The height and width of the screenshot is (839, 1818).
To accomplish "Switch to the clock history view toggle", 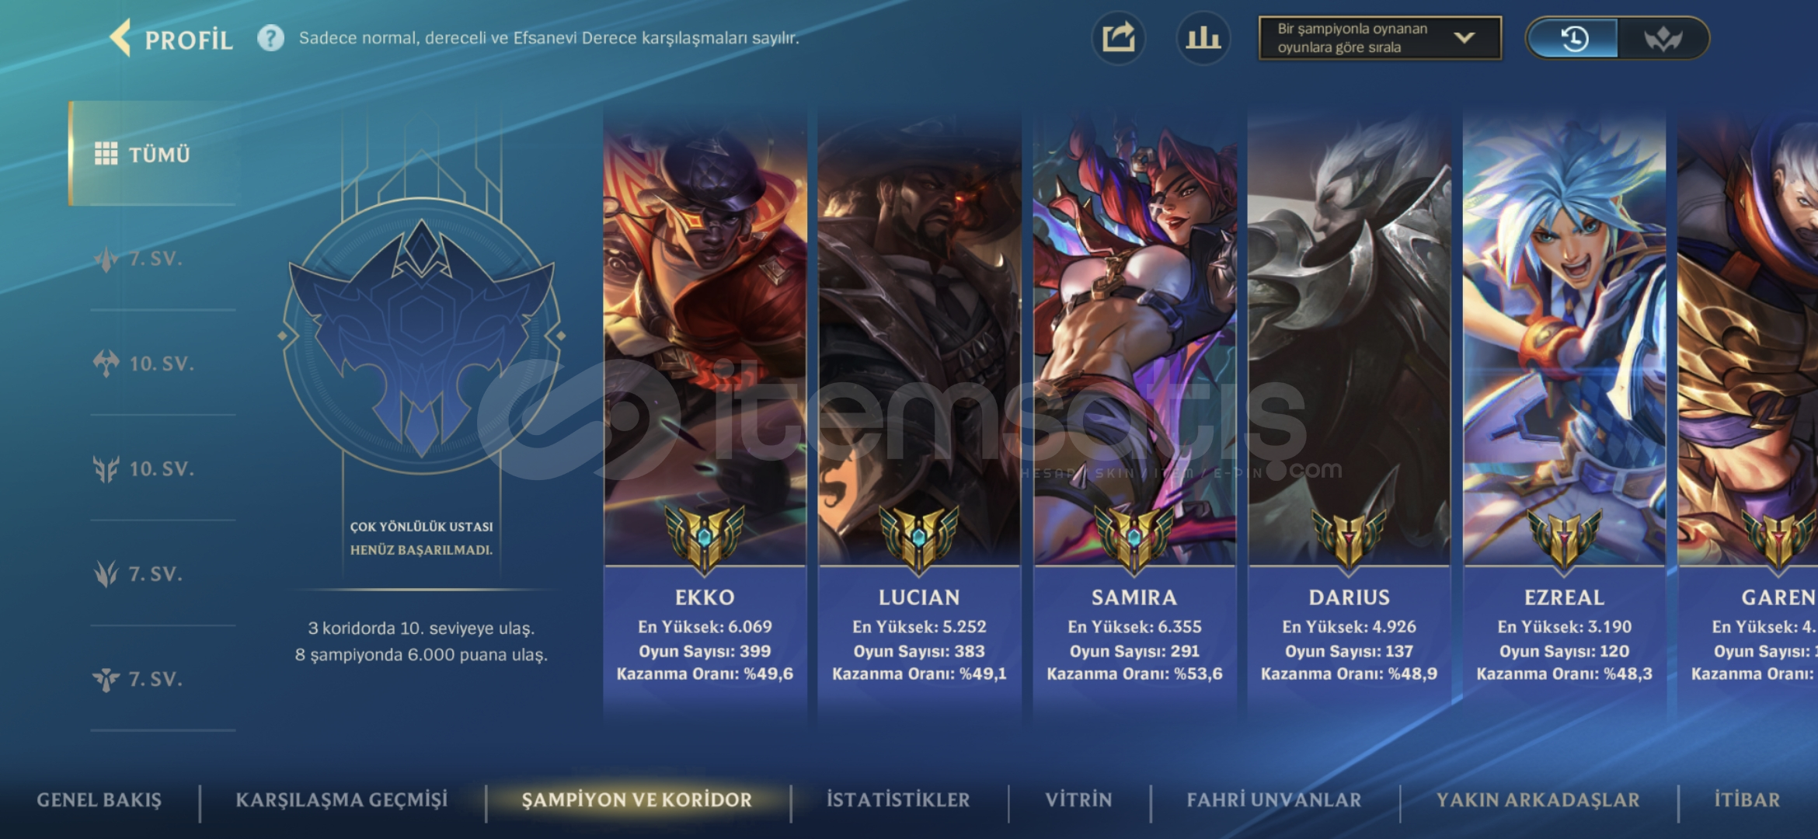I will coord(1573,38).
